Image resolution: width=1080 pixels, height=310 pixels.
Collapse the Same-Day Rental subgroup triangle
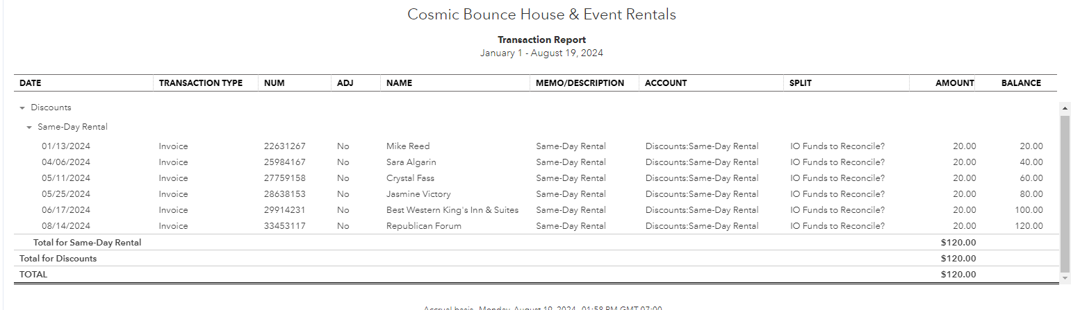[29, 128]
